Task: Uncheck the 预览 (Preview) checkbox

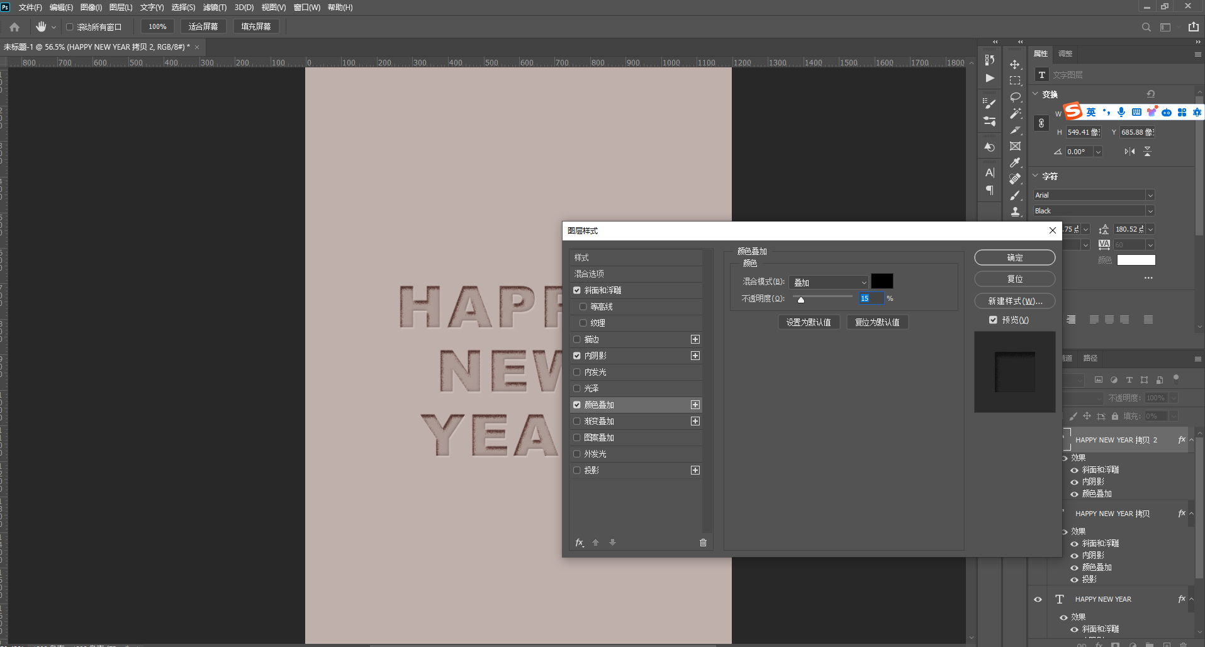Action: tap(993, 320)
